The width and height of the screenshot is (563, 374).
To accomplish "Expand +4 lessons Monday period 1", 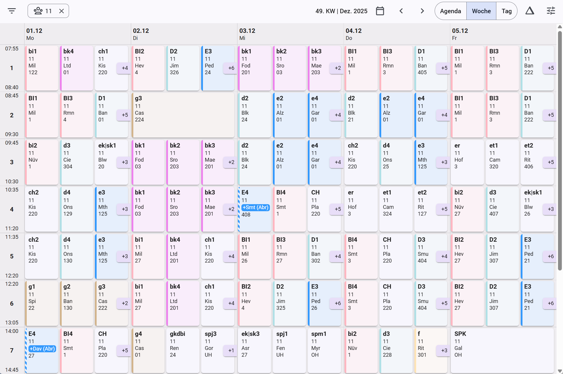I will pos(125,68).
